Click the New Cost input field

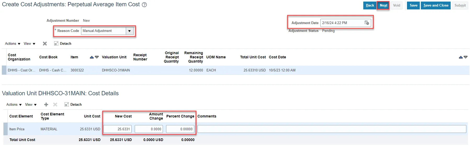pos(117,129)
